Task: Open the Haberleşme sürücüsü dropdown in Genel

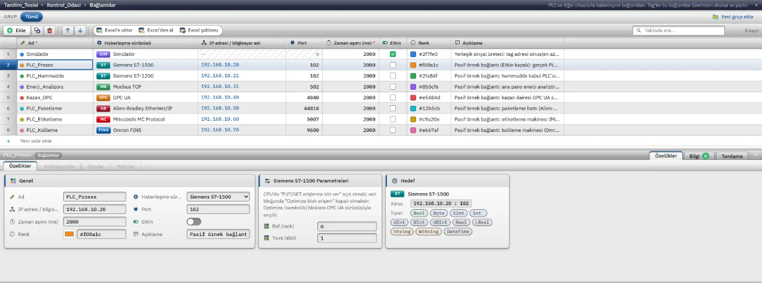Action: coord(218,196)
